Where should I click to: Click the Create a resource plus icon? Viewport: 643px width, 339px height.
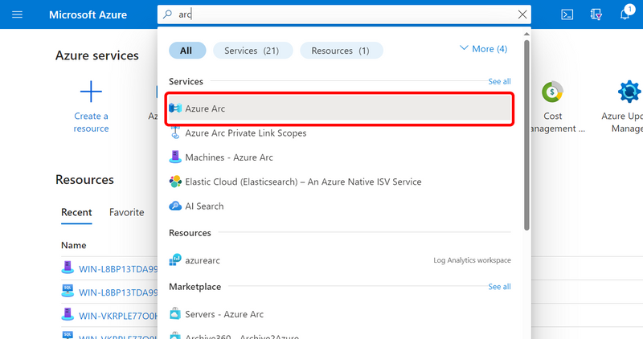(x=91, y=92)
